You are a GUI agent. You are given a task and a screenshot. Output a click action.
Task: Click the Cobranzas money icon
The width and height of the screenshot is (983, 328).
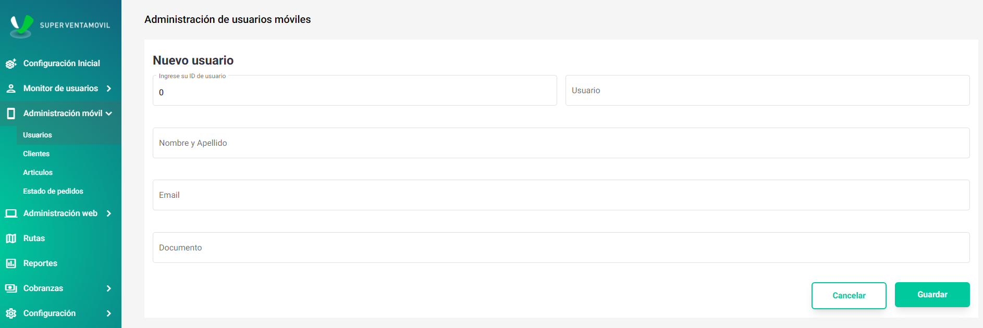point(11,288)
